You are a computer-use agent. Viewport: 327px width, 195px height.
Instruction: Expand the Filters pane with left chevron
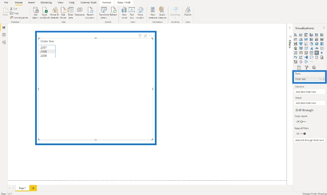pyautogui.click(x=290, y=28)
